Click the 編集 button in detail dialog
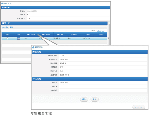150x116 pixels. point(84,99)
